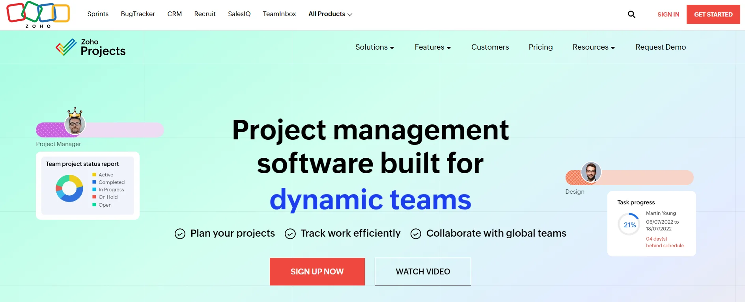The image size is (745, 302).
Task: Click the check icon beside Plan your projects
Action: (180, 234)
